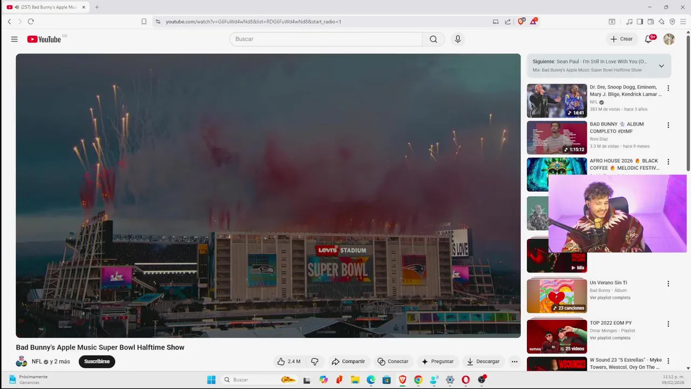Click the Conectar button
Screen dimensions: 691x389
click(393, 361)
